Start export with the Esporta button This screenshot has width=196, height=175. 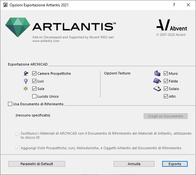[x=175, y=164]
